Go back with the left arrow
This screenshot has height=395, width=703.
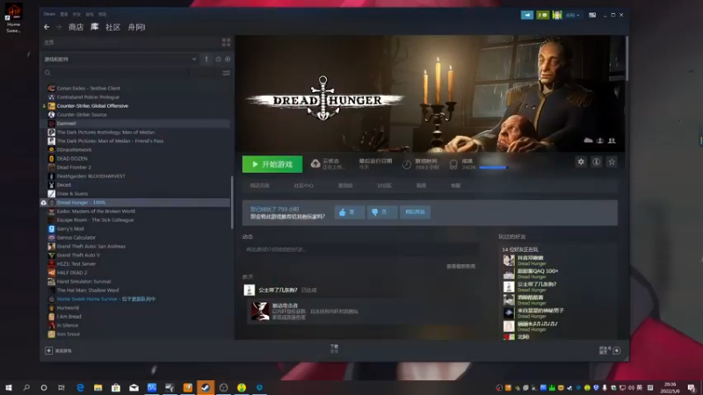[x=47, y=27]
